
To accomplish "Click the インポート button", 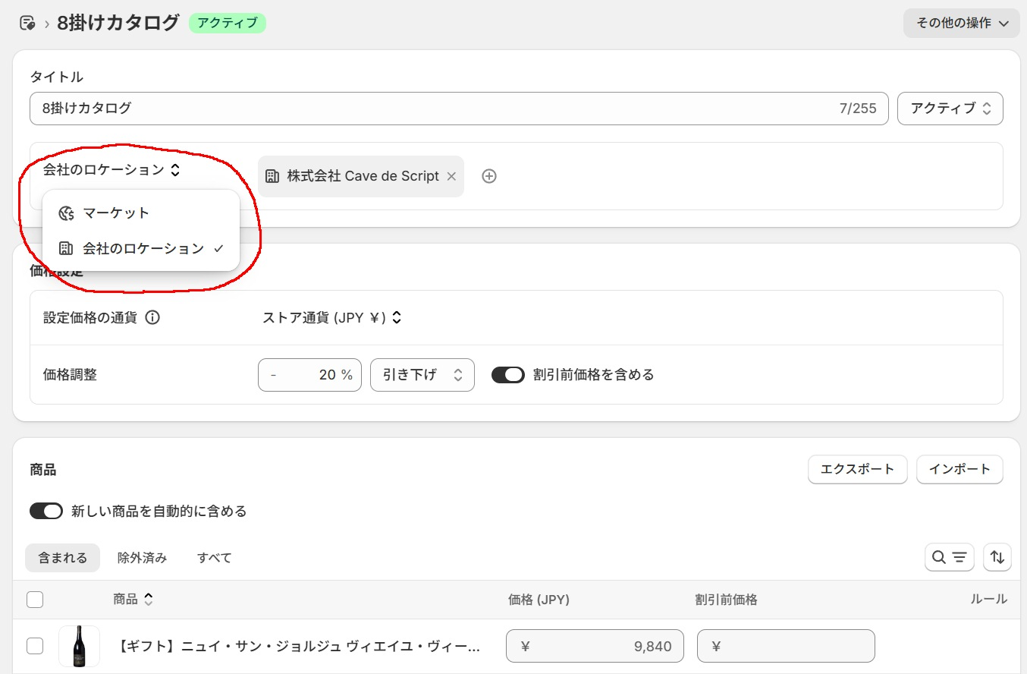I will 959,469.
